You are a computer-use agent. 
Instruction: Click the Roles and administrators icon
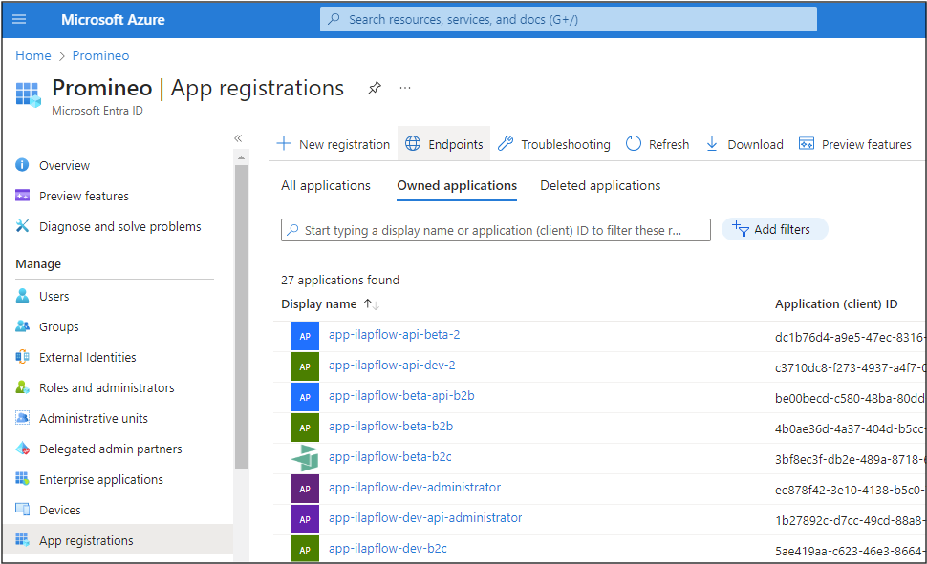[23, 387]
